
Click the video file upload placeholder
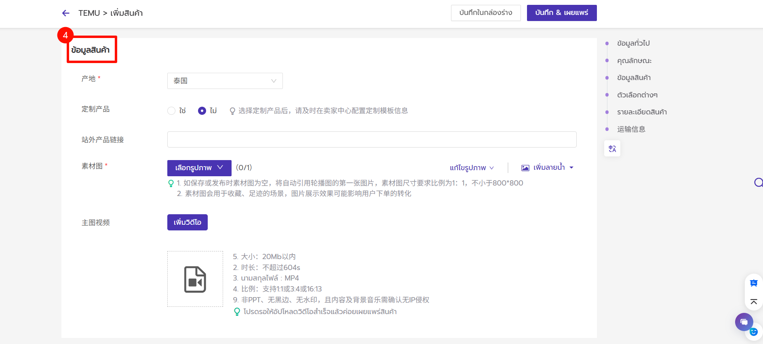point(195,279)
